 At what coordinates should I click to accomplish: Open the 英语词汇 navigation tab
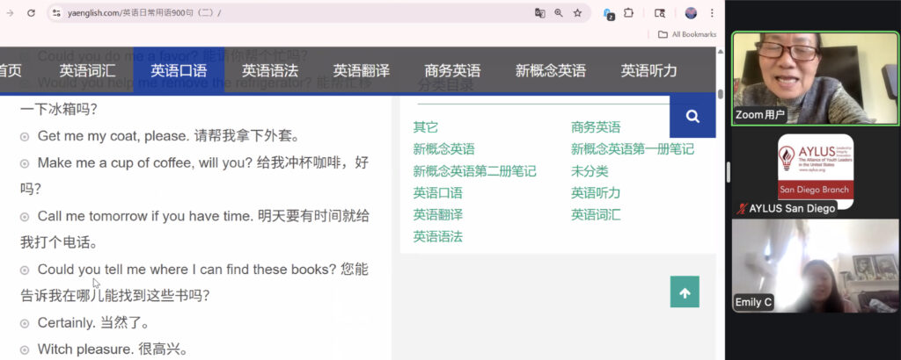coord(87,71)
